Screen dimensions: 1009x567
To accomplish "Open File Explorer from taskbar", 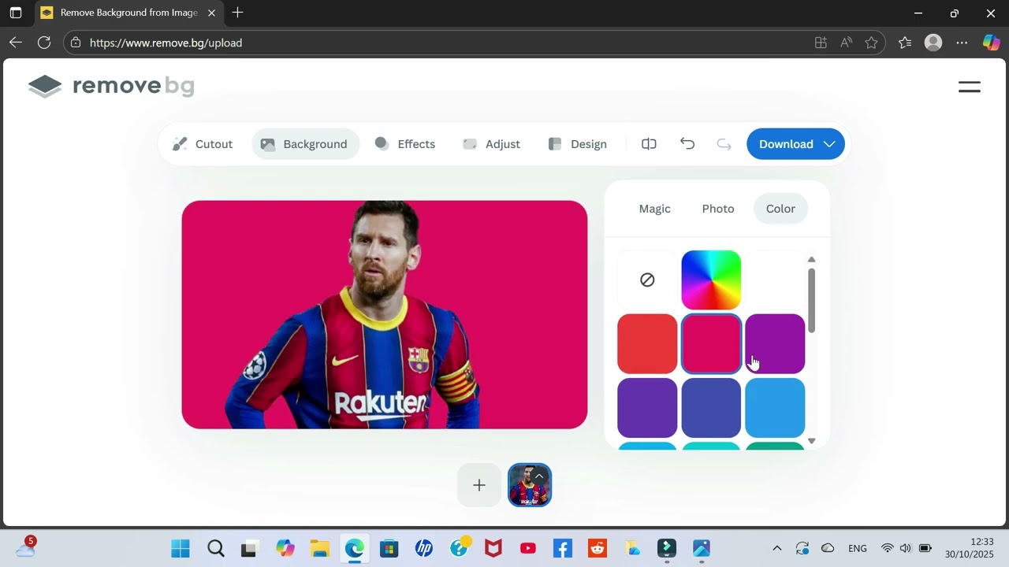I will tap(319, 548).
